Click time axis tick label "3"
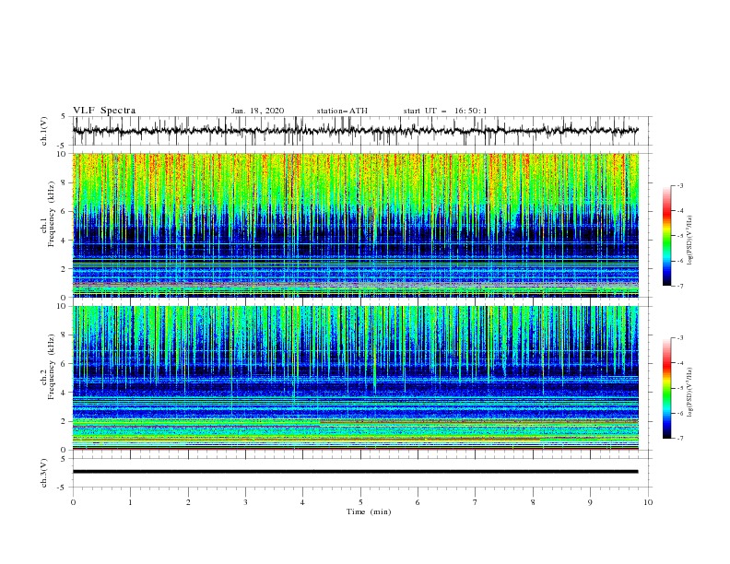730x564 pixels. [x=245, y=502]
